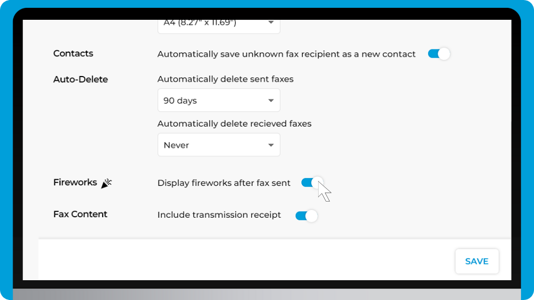534x300 pixels.
Task: Turn off Display fireworks after fax sent
Action: pos(312,183)
